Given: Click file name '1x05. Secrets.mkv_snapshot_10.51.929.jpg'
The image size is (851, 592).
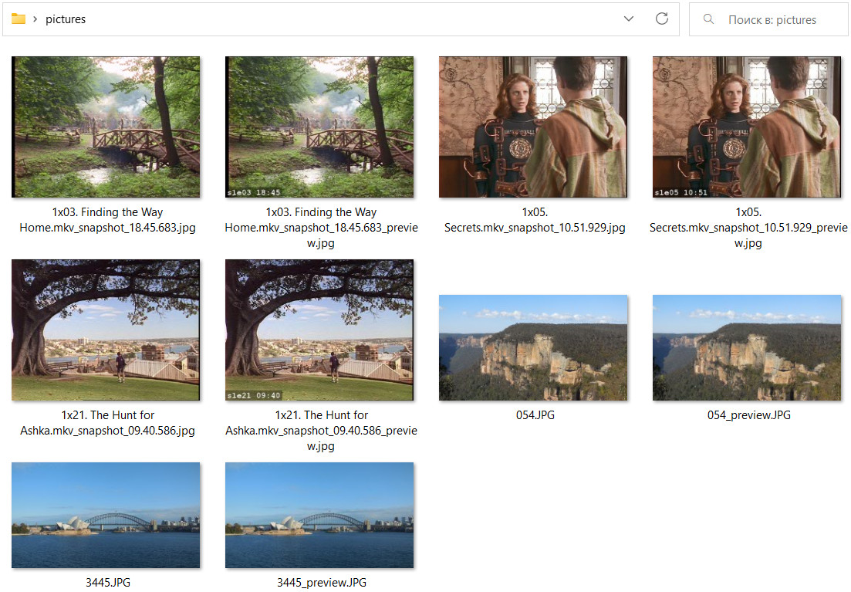Looking at the screenshot, I should 535,220.
